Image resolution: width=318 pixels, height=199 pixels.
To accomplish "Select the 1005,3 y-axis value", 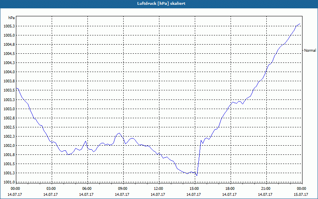I will (9, 26).
